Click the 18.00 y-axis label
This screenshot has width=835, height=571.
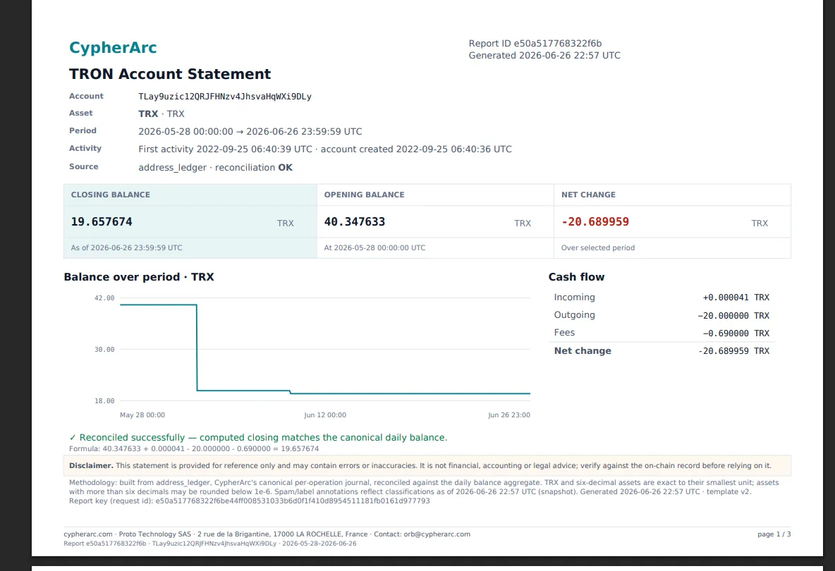click(x=104, y=401)
